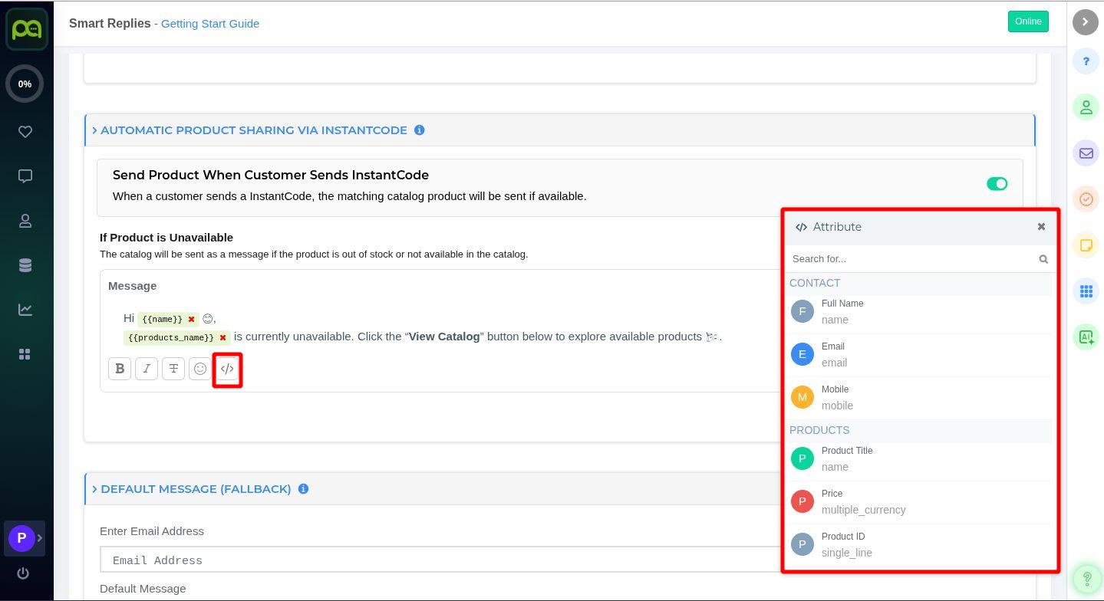Remove the {{products_name}} attribute tag
This screenshot has width=1104, height=601.
click(x=222, y=338)
